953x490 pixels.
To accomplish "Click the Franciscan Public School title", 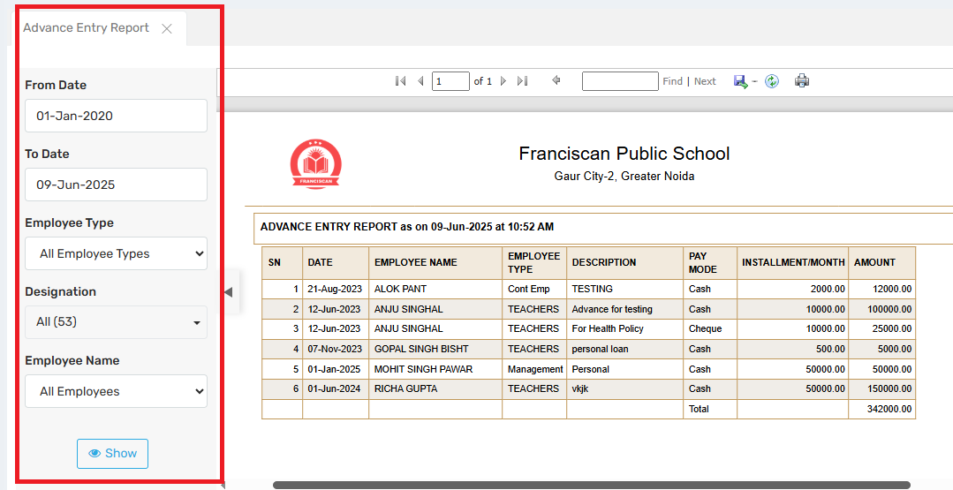I will (x=624, y=154).
